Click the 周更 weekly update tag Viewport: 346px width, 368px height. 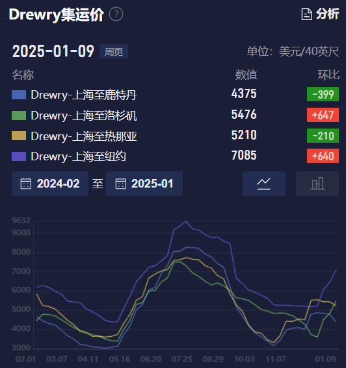click(114, 51)
